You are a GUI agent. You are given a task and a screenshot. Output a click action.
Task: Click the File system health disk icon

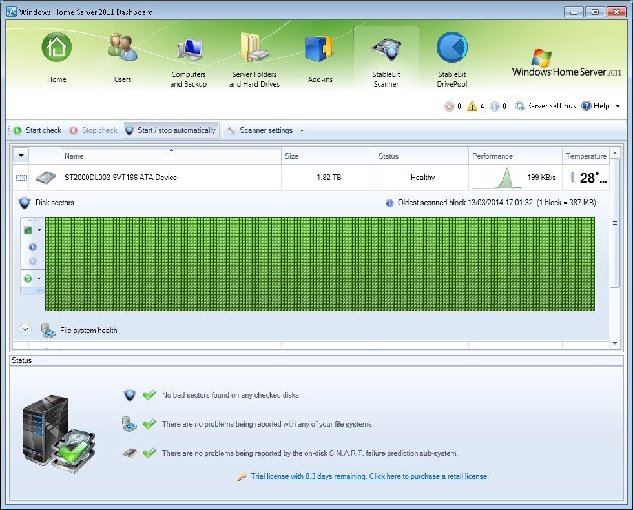pos(48,331)
